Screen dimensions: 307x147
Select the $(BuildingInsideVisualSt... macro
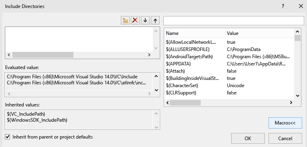click(229, 78)
